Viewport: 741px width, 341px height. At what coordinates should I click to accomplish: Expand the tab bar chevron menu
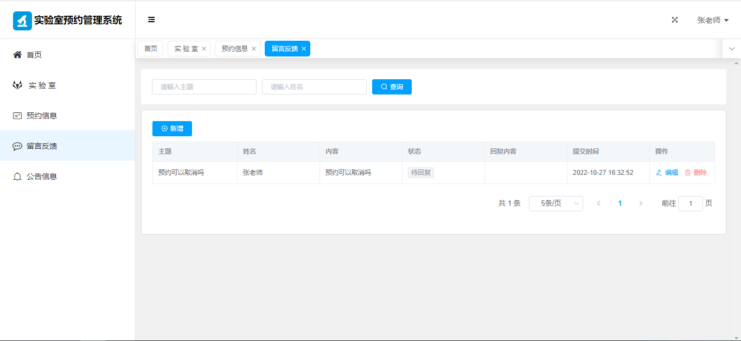731,49
